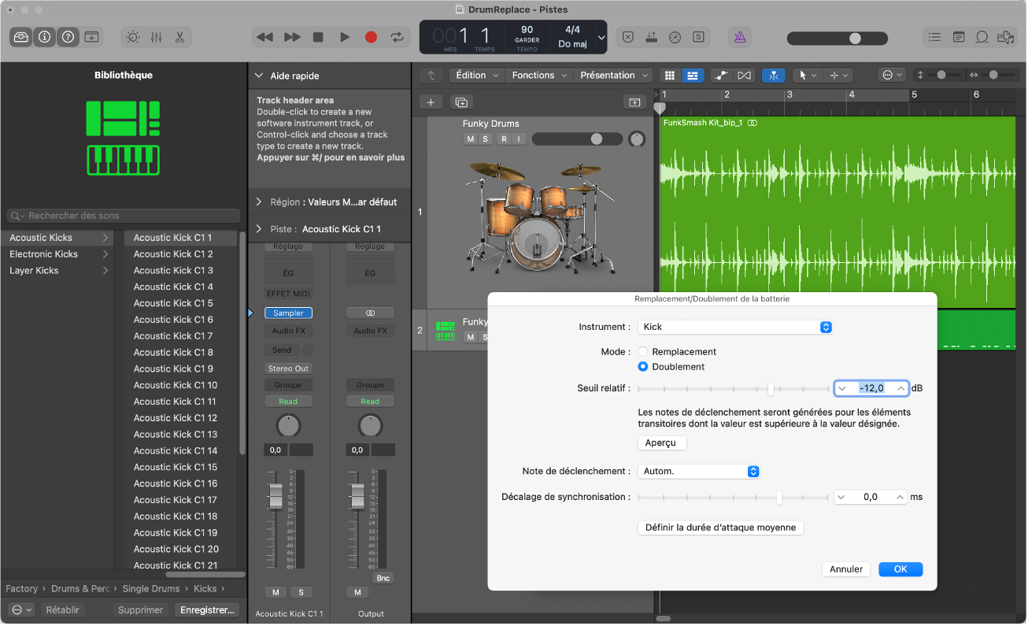Collapse the Aide rapide section
This screenshot has height=626, width=1028.
pyautogui.click(x=259, y=76)
